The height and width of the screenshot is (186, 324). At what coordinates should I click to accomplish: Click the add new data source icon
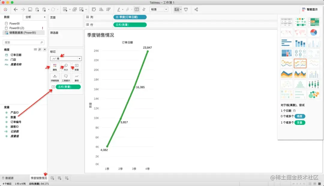click(x=37, y=10)
